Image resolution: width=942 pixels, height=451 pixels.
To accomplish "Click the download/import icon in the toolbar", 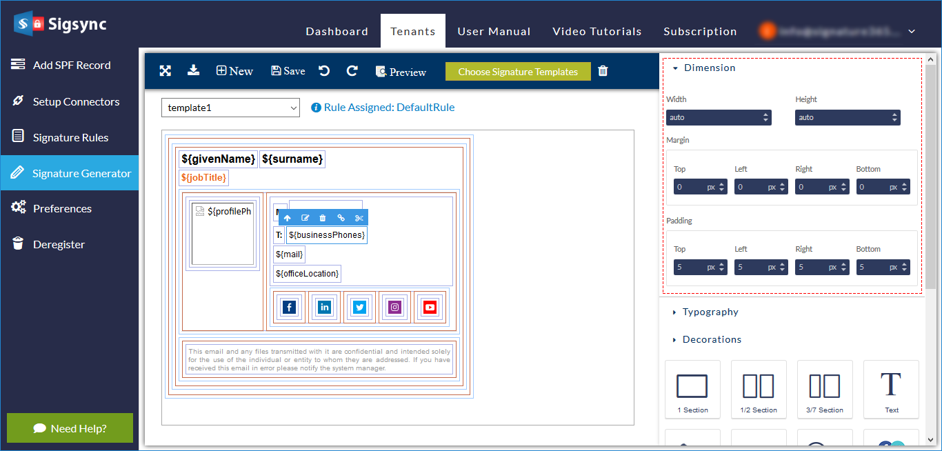I will tap(194, 70).
